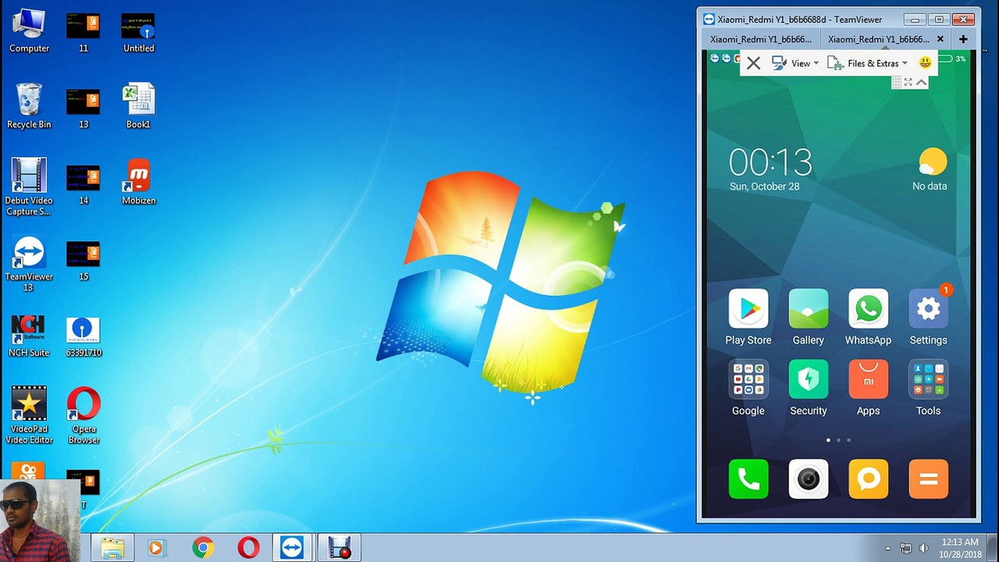The height and width of the screenshot is (562, 999).
Task: Select the NCH Suite desktop shortcut
Action: coord(29,336)
